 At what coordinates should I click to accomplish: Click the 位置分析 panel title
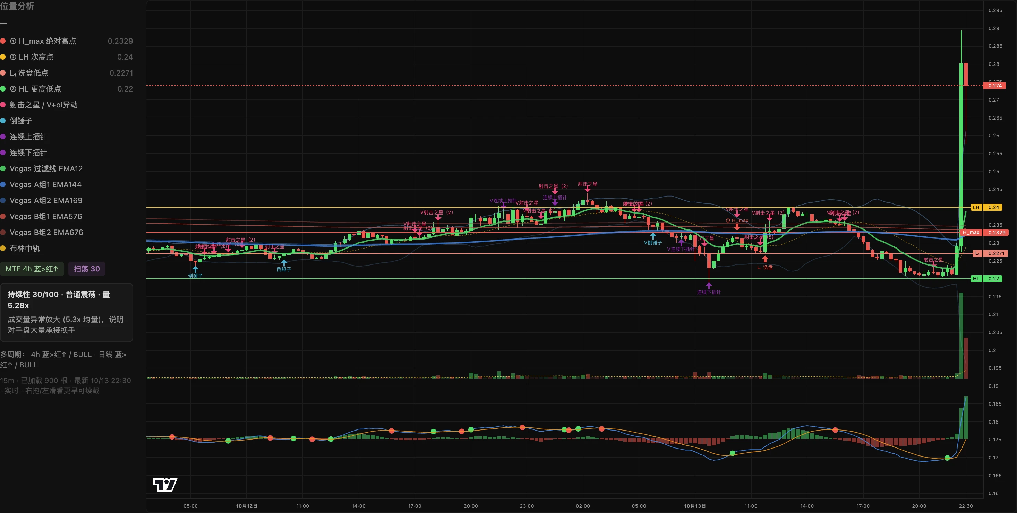tap(17, 6)
